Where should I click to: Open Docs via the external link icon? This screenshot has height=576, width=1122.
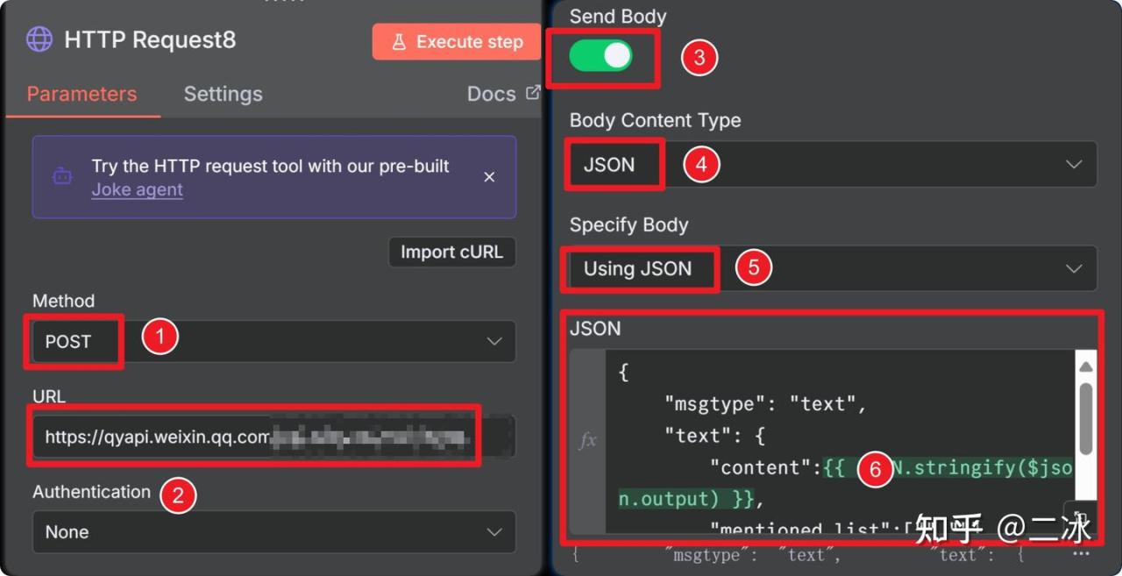[532, 93]
